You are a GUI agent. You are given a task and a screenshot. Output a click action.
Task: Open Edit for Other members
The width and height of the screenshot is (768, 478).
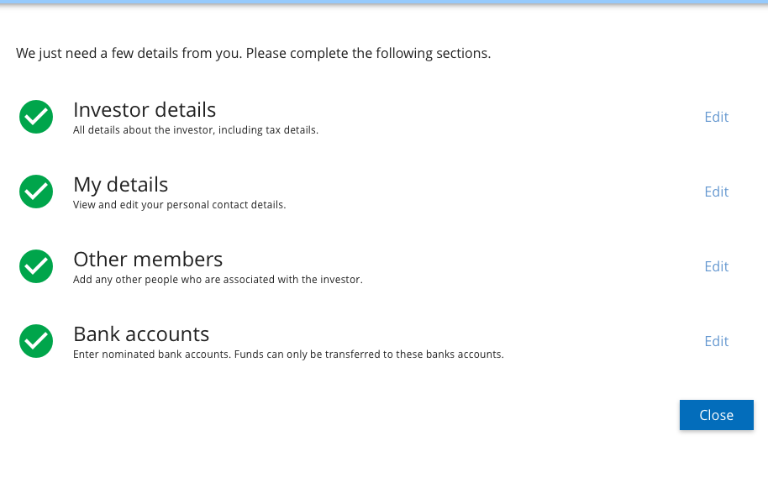click(716, 266)
